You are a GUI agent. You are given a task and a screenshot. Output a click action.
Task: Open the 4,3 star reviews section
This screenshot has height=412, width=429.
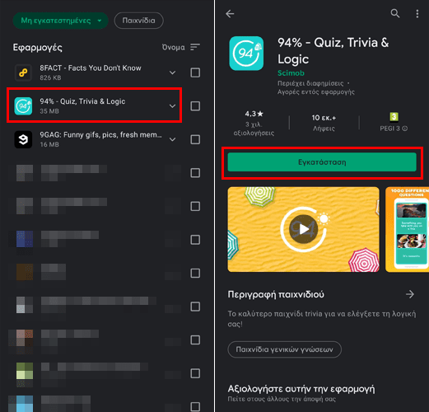[x=254, y=123]
